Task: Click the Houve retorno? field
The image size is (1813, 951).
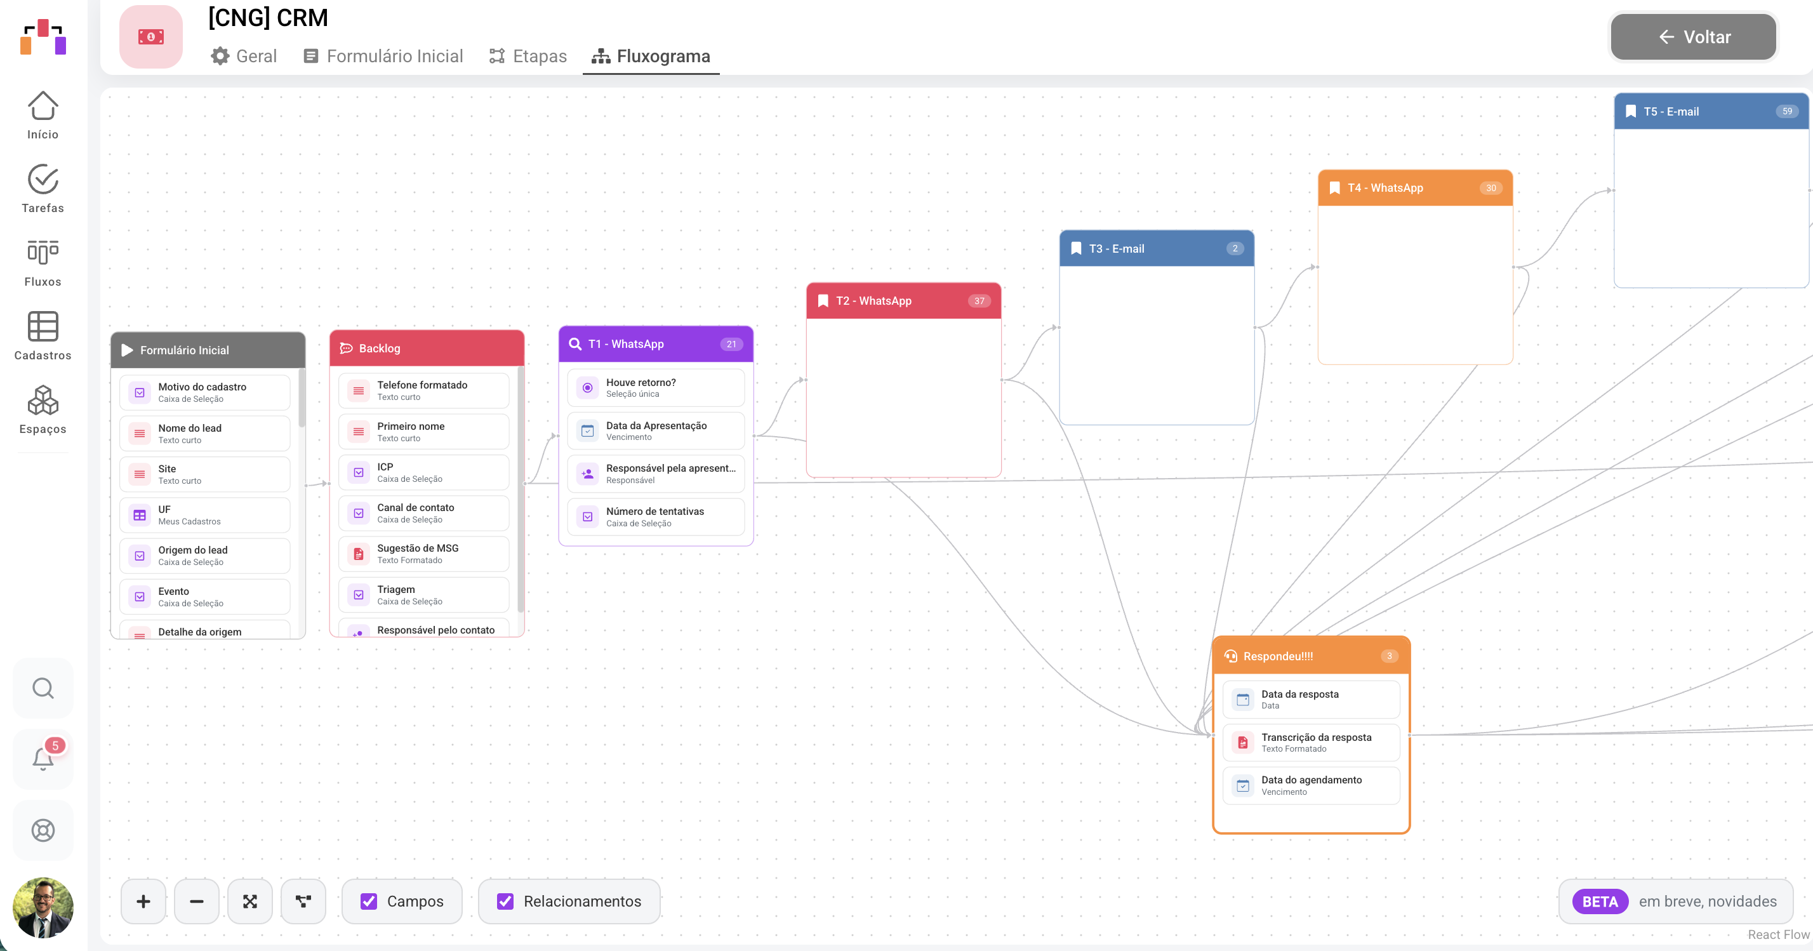Action: (x=656, y=388)
